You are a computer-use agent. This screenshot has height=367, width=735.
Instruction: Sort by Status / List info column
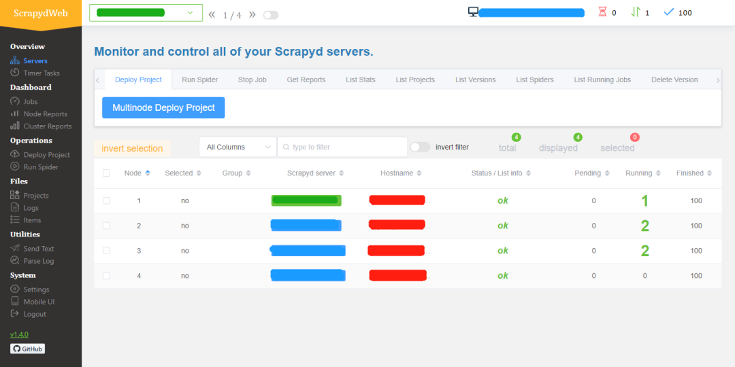pos(501,173)
